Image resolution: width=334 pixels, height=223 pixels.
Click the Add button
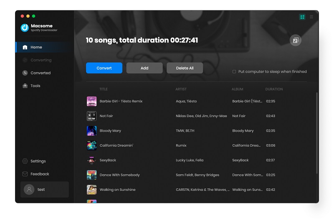tap(144, 68)
